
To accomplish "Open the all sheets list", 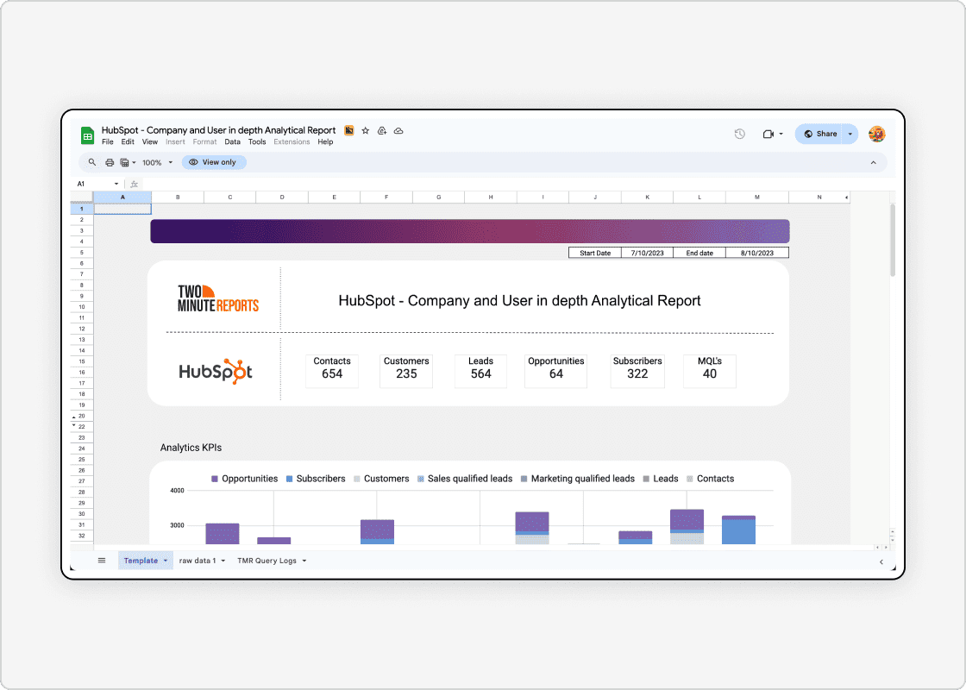I will (101, 560).
